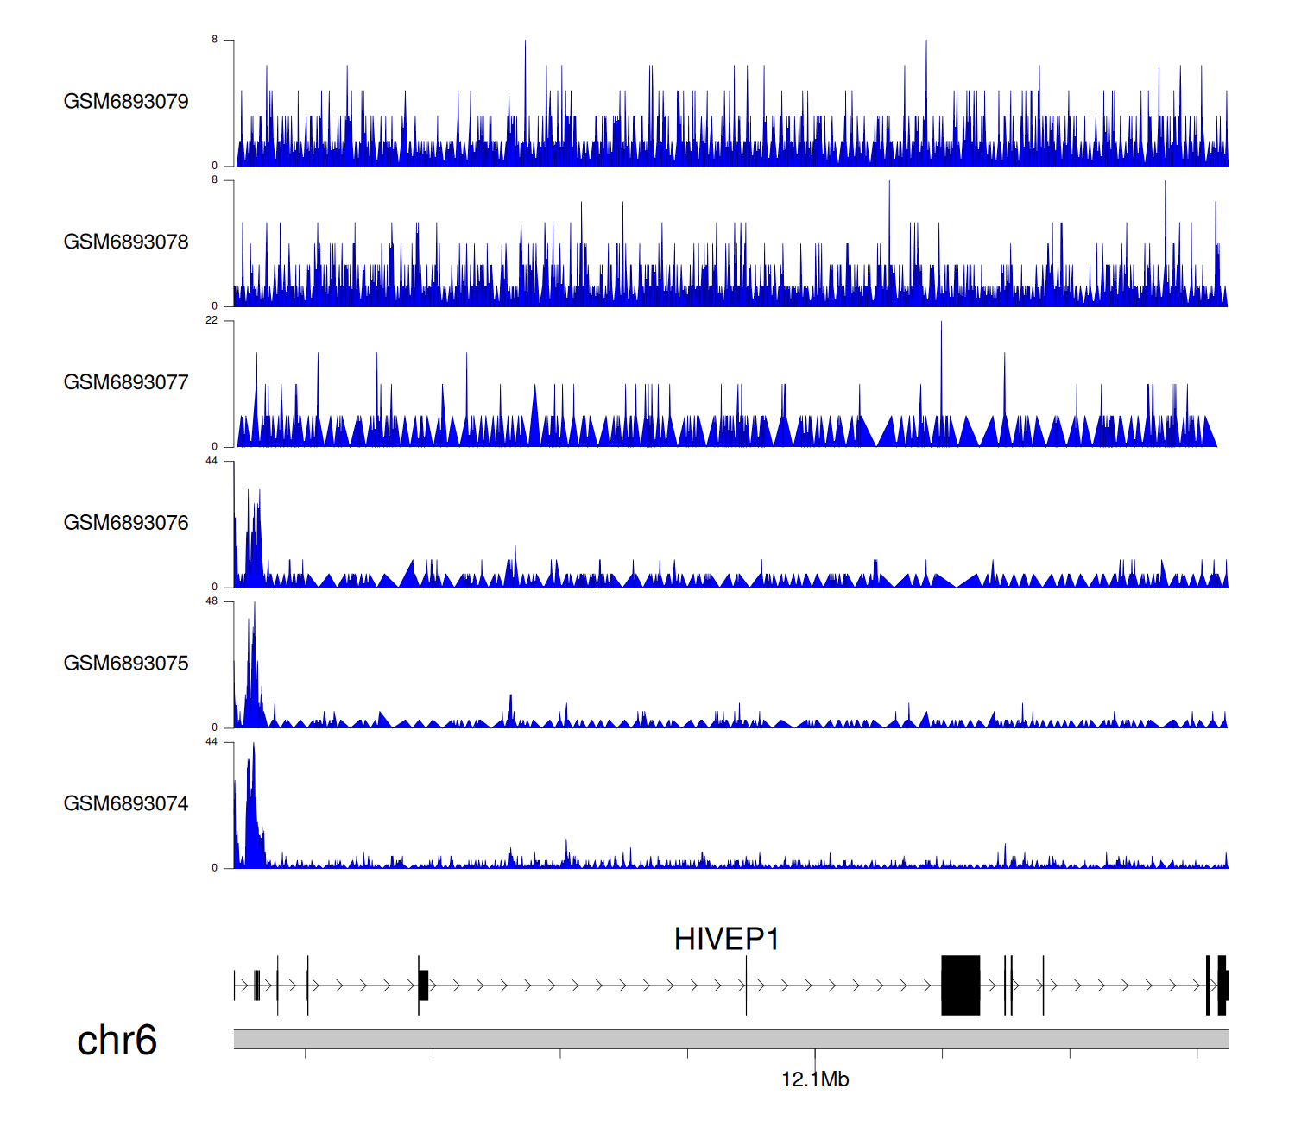Select the largest HIVEP1 exon block

pyautogui.click(x=960, y=985)
